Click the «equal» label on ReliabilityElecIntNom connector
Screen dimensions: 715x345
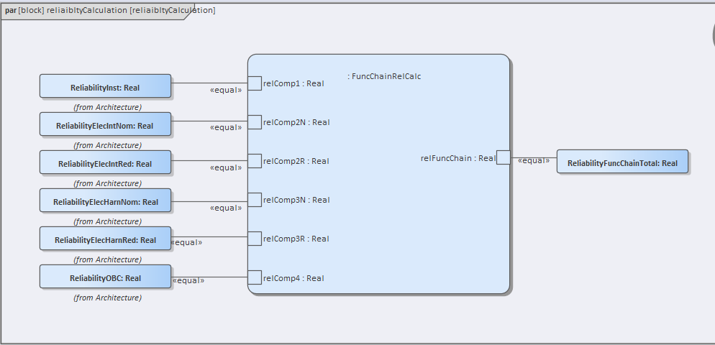pyautogui.click(x=226, y=128)
